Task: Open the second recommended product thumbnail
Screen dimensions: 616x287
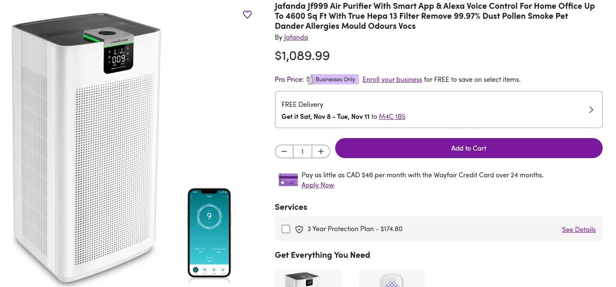Action: click(x=392, y=279)
